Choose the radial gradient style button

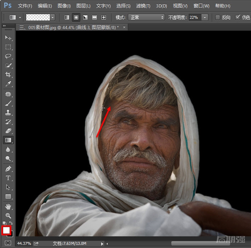[76, 17]
